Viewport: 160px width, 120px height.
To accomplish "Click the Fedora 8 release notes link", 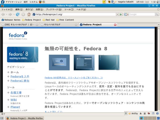I will coord(74,78).
